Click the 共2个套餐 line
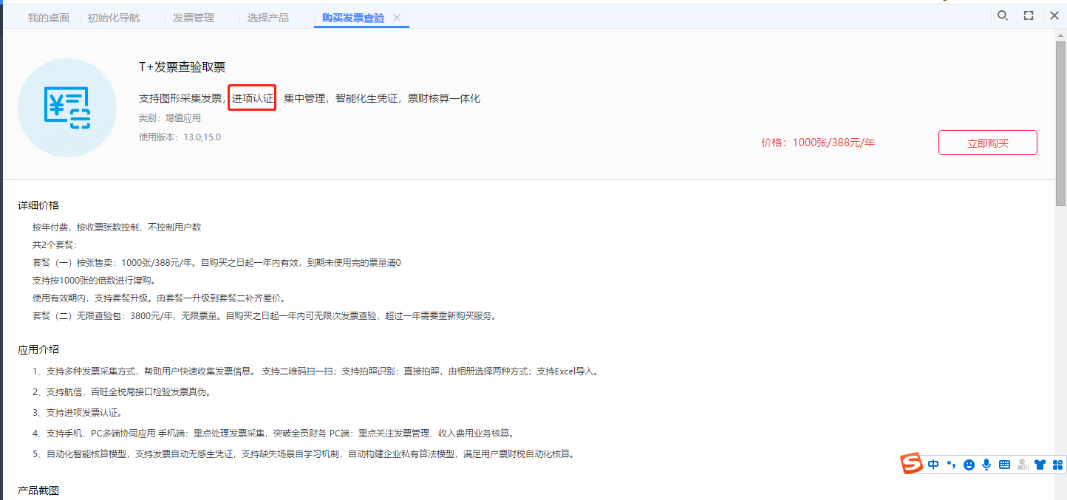 [x=55, y=244]
